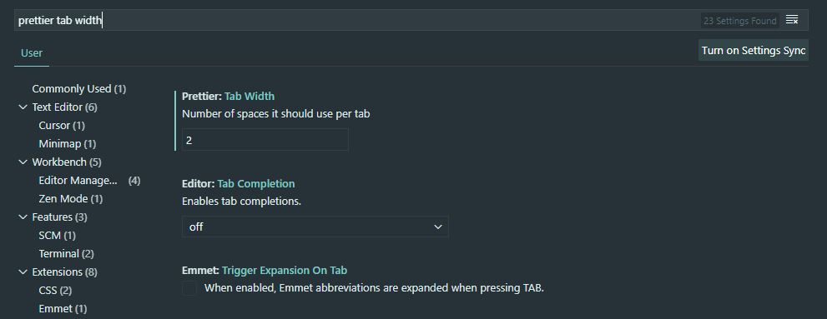This screenshot has width=827, height=319.
Task: Open the Tab Completion dropdown
Action: pos(315,227)
